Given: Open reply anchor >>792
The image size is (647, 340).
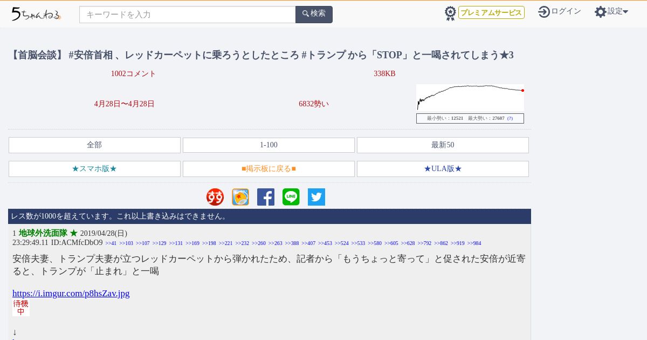Looking at the screenshot, I should (424, 243).
